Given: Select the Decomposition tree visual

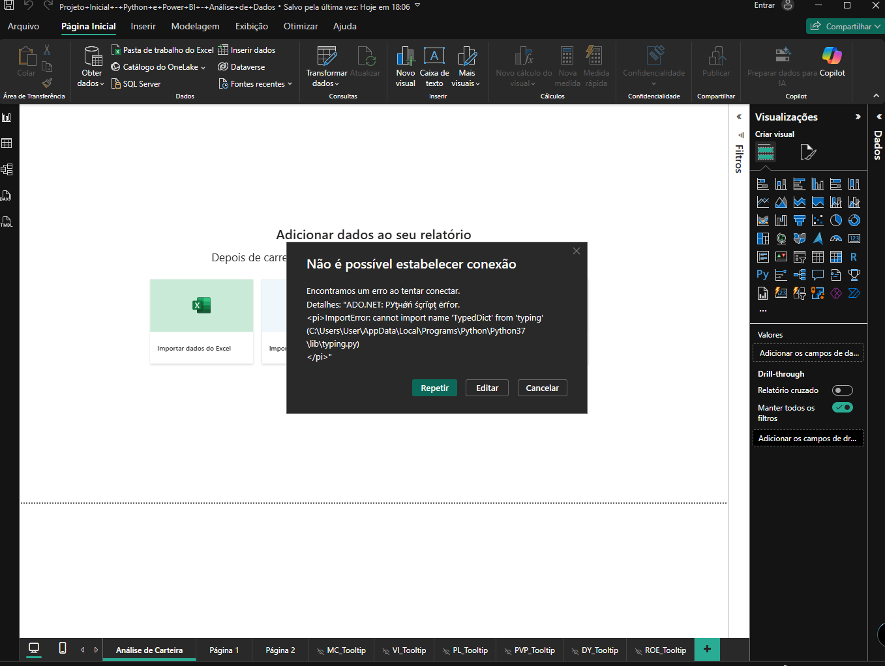Looking at the screenshot, I should click(x=800, y=274).
